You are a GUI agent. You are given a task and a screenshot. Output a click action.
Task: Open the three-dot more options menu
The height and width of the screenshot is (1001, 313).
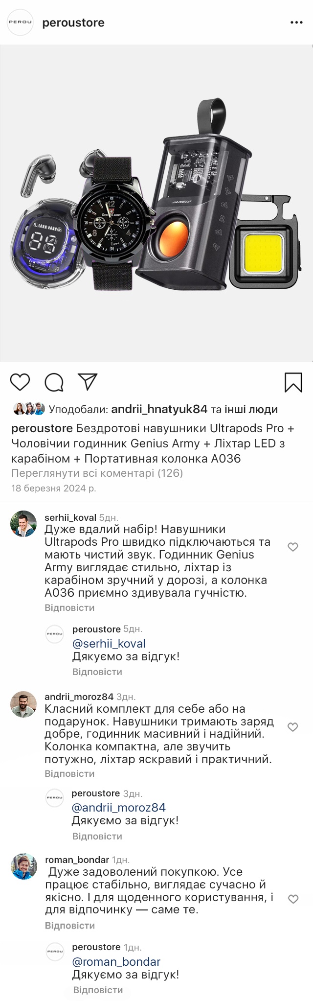tap(296, 23)
